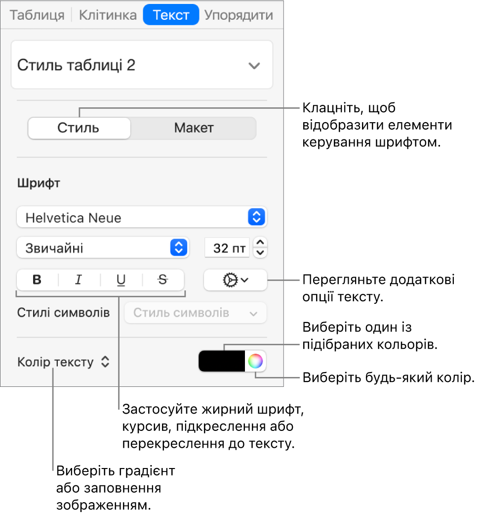Click the Шрифт section heading

coord(39,183)
